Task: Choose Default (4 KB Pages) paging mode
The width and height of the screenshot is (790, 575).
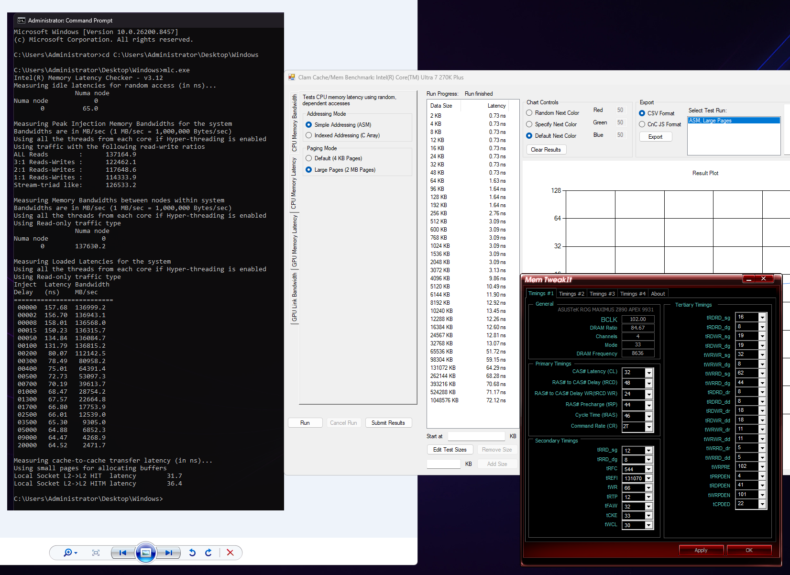Action: click(x=334, y=158)
